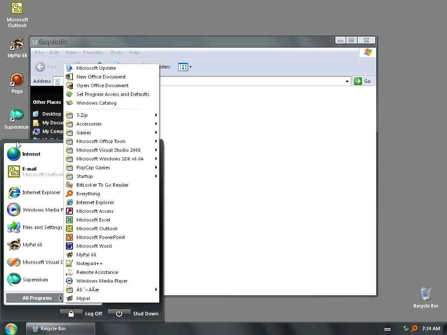Screen dimensions: 447x335
Task: Open Internet Explorer in All Programs list
Action: [111, 202]
